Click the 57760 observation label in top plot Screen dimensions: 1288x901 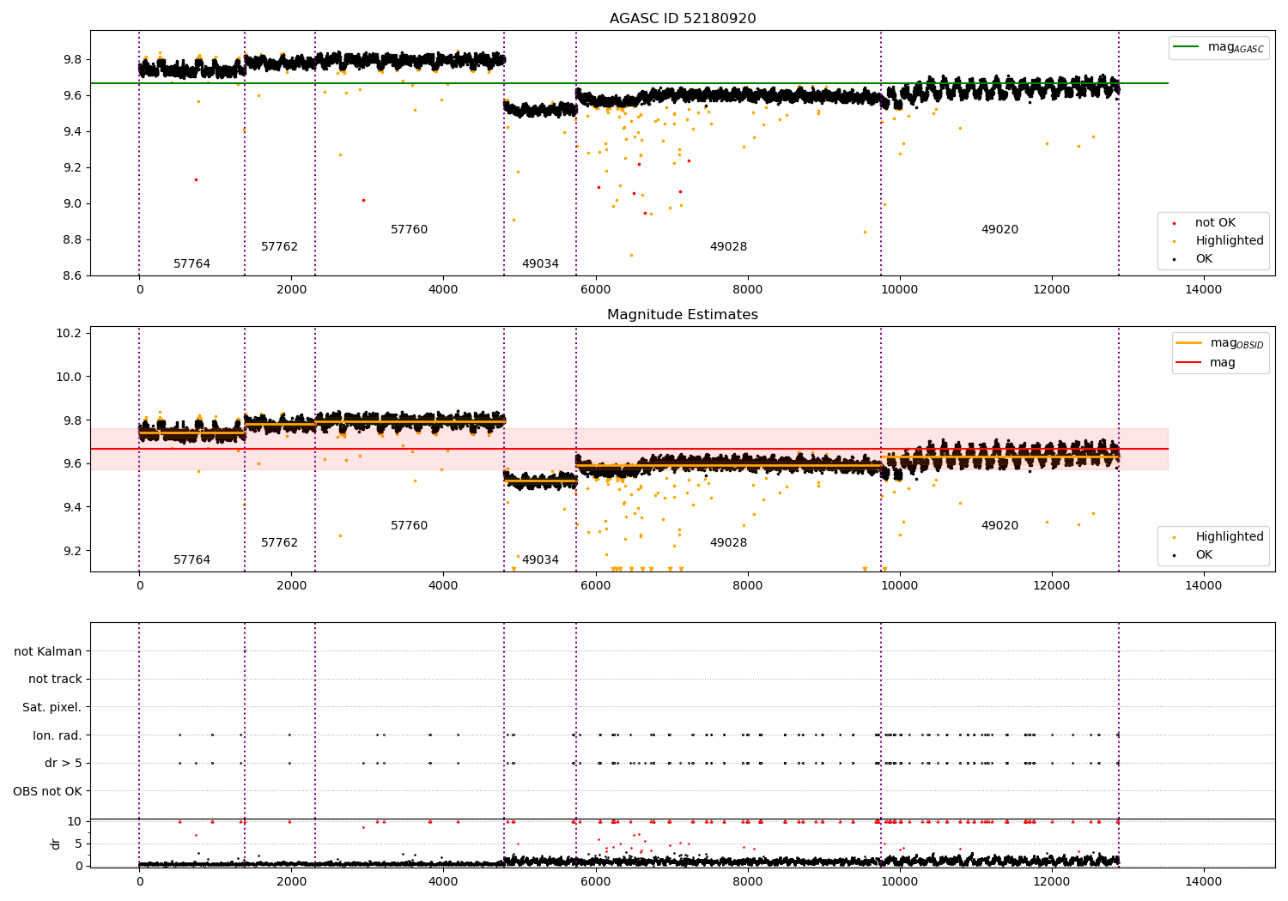coord(409,230)
